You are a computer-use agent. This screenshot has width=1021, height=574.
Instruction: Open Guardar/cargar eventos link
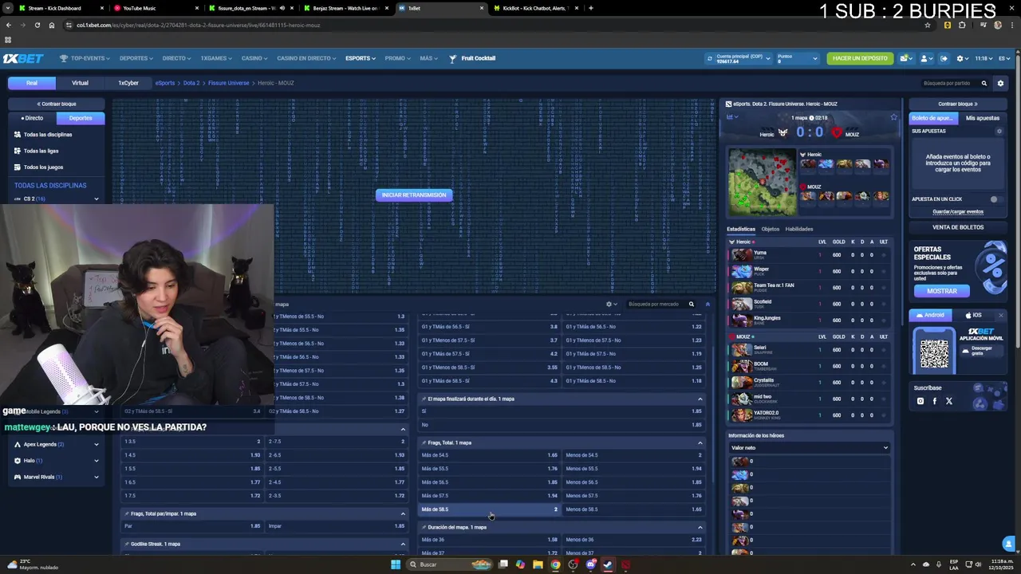(x=958, y=212)
